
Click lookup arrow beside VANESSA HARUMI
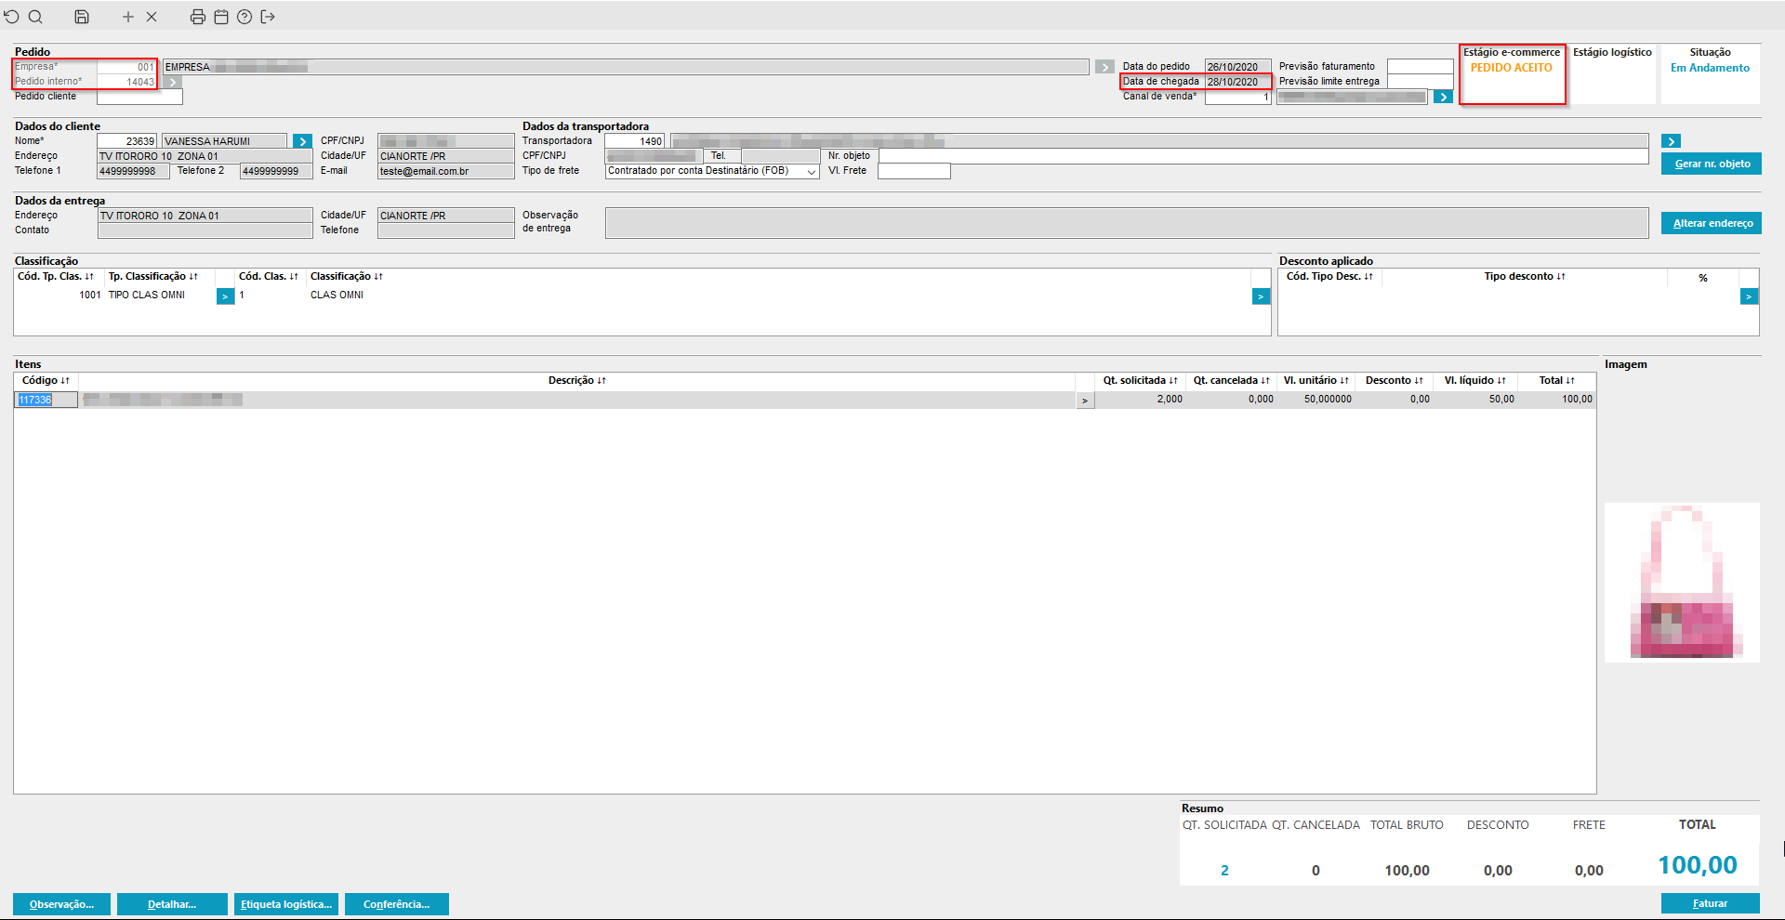(302, 141)
